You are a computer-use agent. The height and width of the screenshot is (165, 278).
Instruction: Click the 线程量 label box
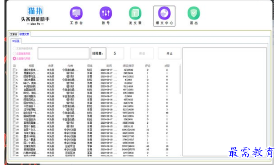pyautogui.click(x=98, y=53)
